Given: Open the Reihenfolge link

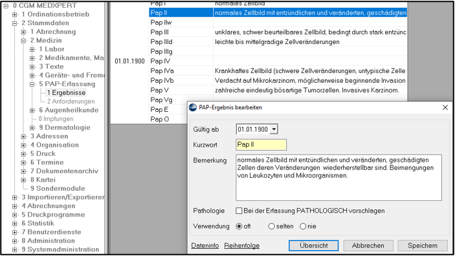Looking at the screenshot, I should (241, 246).
